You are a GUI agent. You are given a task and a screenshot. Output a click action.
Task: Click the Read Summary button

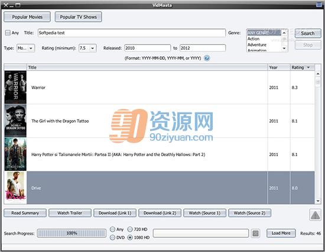coord(25,213)
